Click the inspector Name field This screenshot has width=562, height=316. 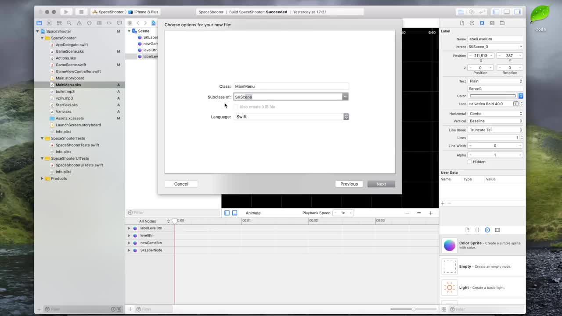click(x=495, y=39)
